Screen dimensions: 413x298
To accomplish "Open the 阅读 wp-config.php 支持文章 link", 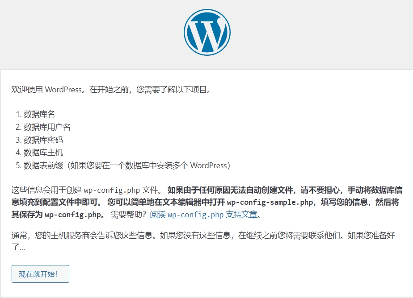I will pos(204,214).
